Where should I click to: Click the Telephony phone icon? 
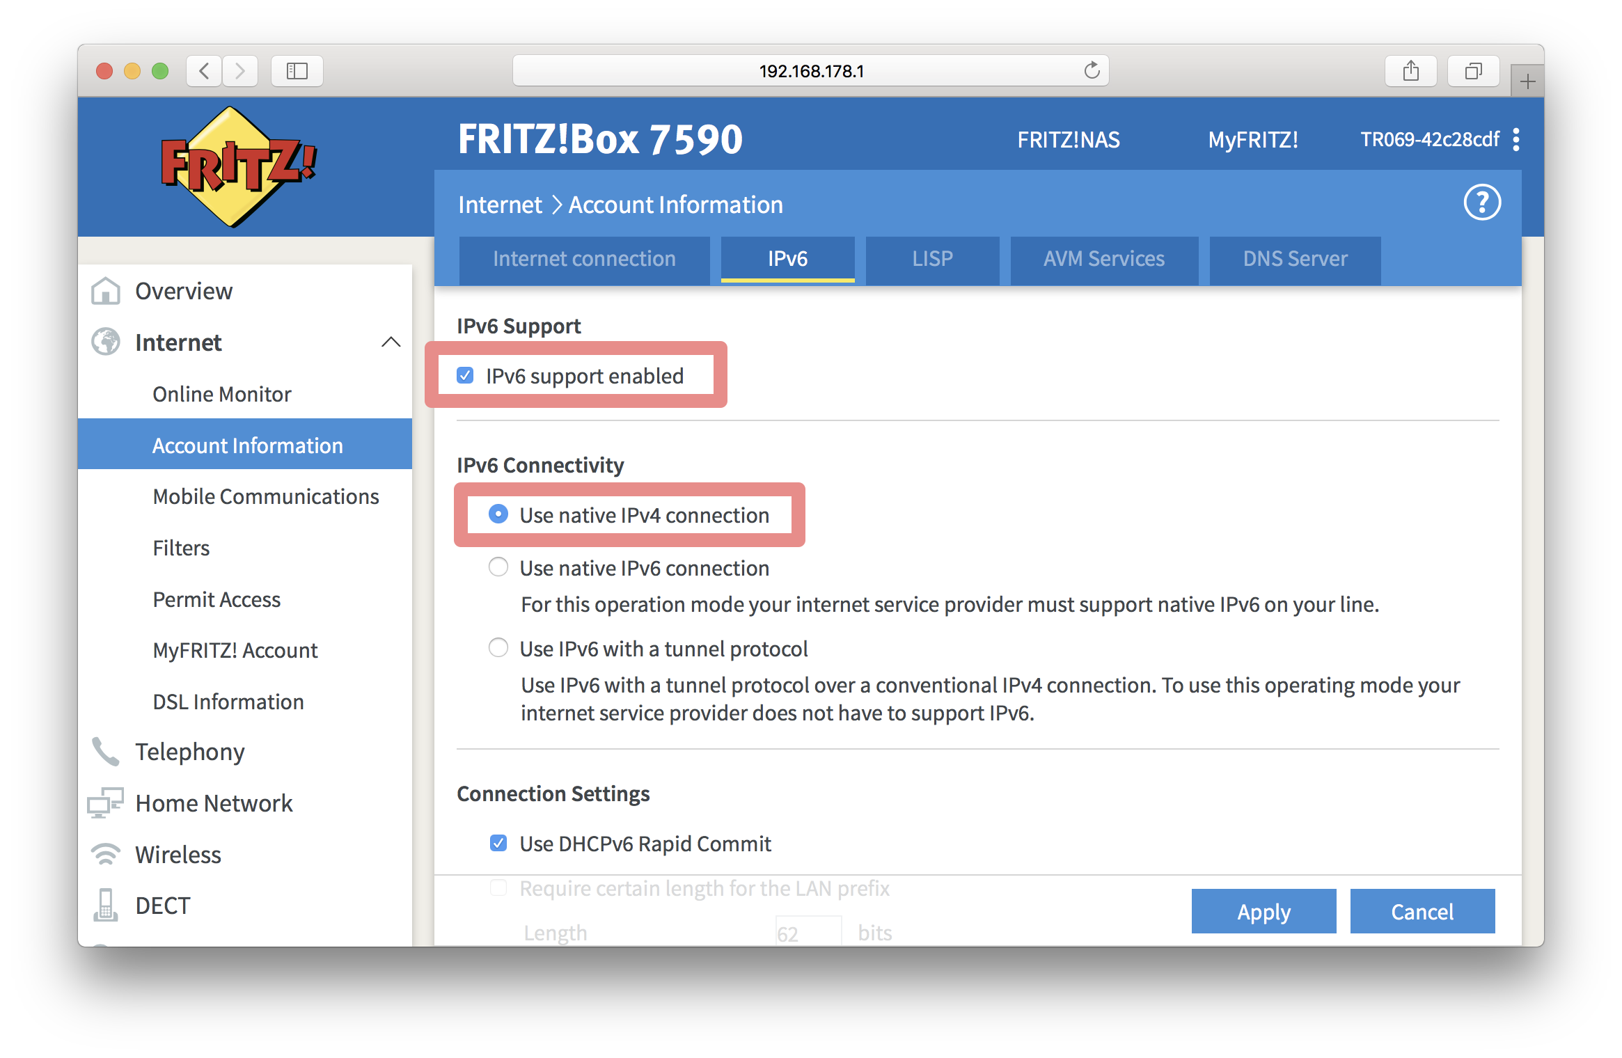[106, 752]
